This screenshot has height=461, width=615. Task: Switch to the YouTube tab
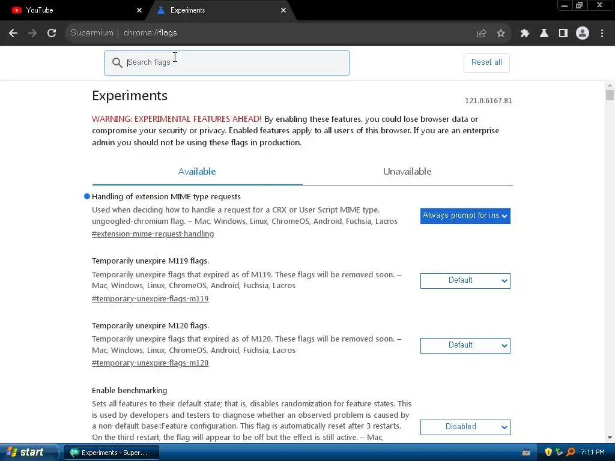click(74, 10)
